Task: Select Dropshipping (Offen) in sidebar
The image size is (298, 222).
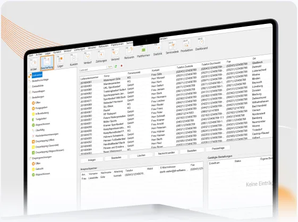Action: (x=45, y=141)
